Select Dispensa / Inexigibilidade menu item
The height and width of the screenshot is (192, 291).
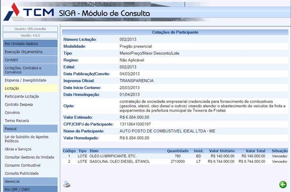click(26, 80)
